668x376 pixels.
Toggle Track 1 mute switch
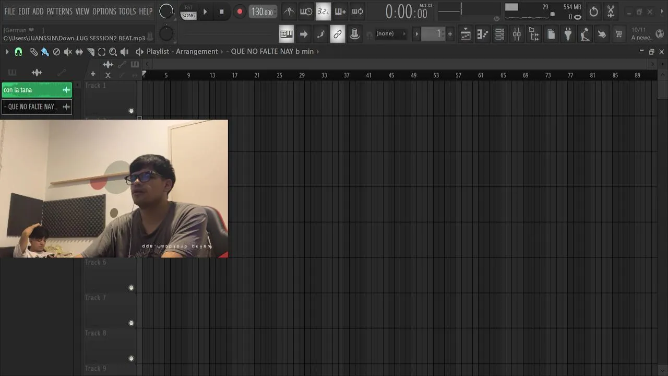(x=132, y=111)
